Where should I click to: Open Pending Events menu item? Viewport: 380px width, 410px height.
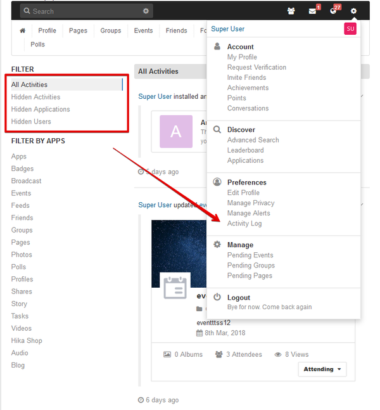point(250,255)
